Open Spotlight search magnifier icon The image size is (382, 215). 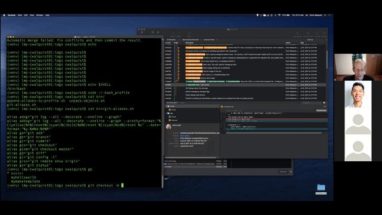pos(325,15)
